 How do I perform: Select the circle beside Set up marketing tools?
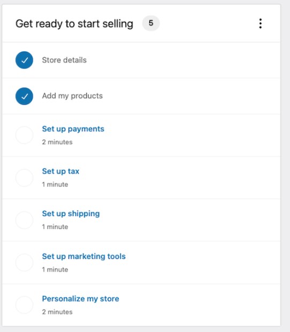[x=24, y=262]
